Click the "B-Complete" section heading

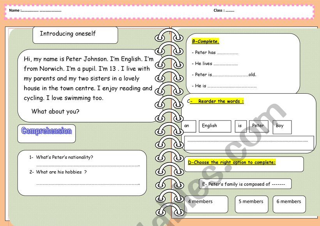[x=205, y=41]
